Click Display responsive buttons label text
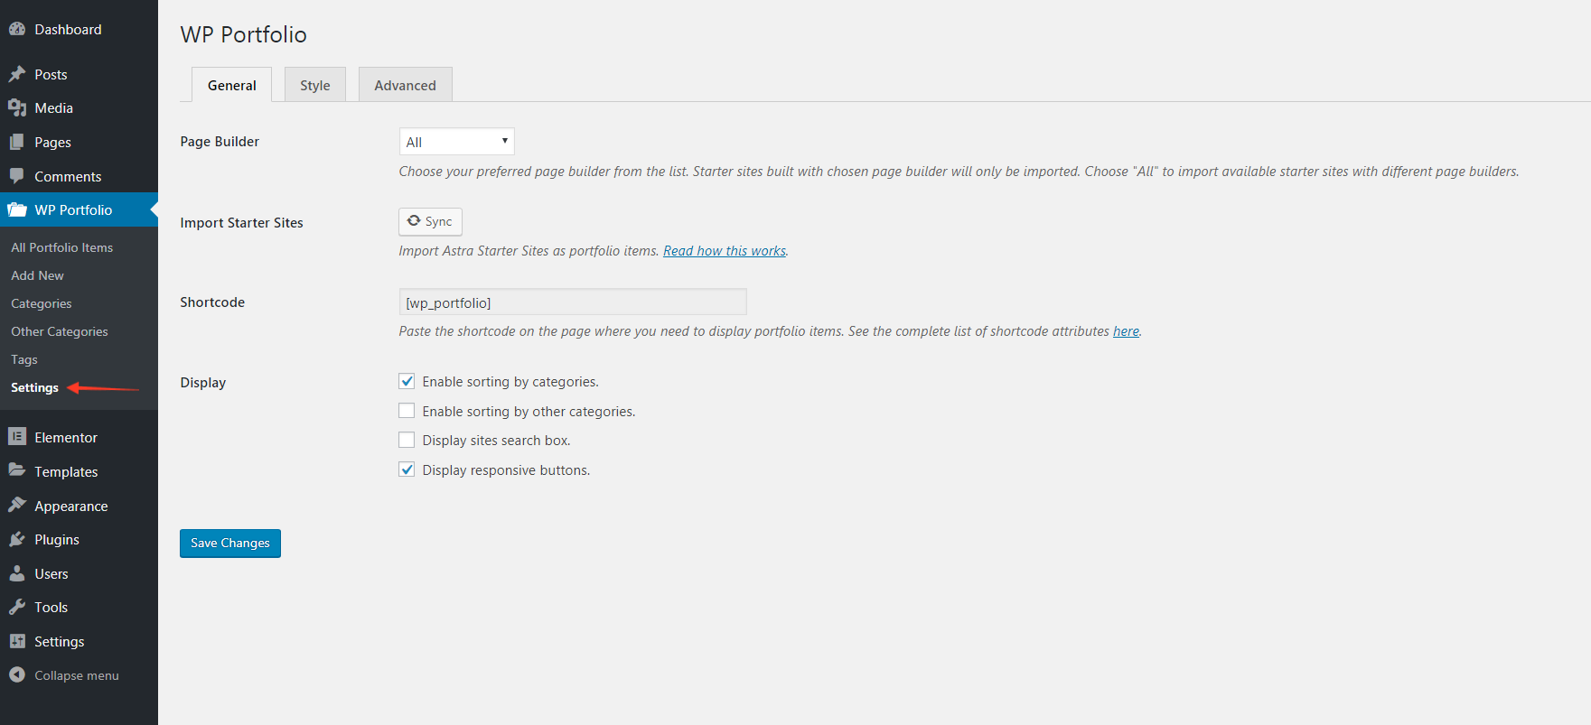 (x=506, y=470)
